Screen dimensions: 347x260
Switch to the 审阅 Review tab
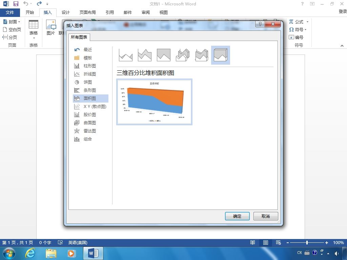(146, 13)
